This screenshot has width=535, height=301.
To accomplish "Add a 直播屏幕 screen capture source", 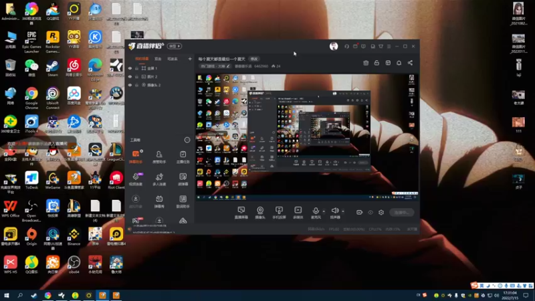I will 241,213.
